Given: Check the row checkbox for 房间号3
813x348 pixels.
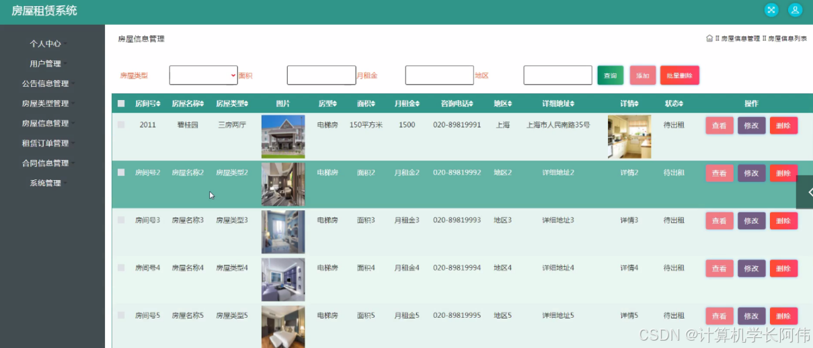Looking at the screenshot, I should 121,220.
